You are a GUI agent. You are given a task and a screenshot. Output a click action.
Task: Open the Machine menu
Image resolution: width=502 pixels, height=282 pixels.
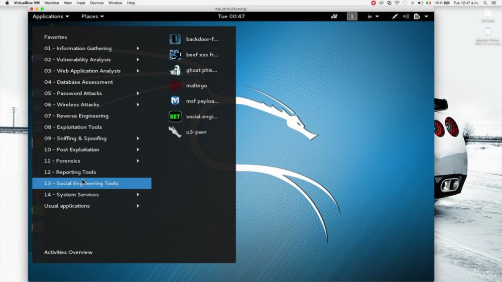(52, 3)
